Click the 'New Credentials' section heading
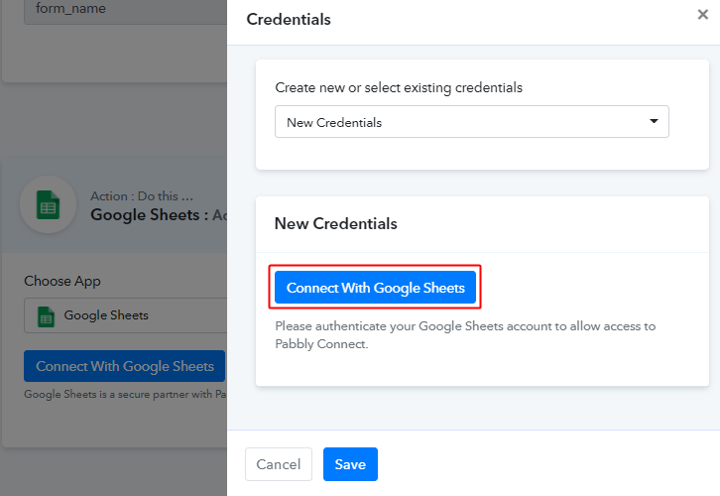The image size is (720, 496). (x=335, y=223)
